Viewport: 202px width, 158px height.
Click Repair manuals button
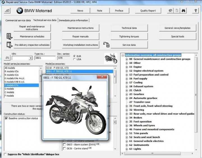81,36
